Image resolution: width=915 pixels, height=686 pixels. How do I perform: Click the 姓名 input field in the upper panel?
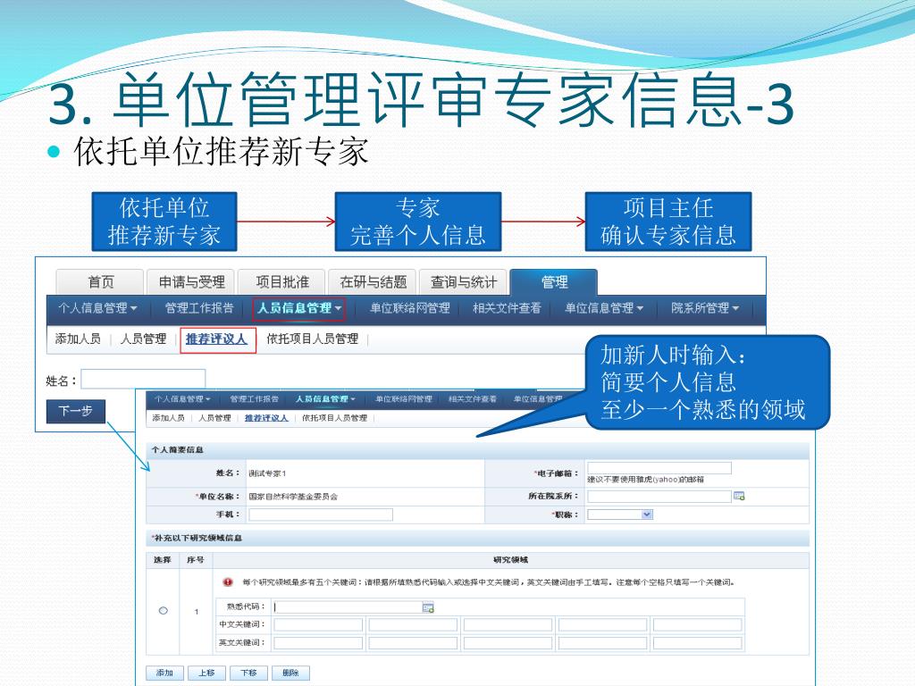click(x=143, y=379)
